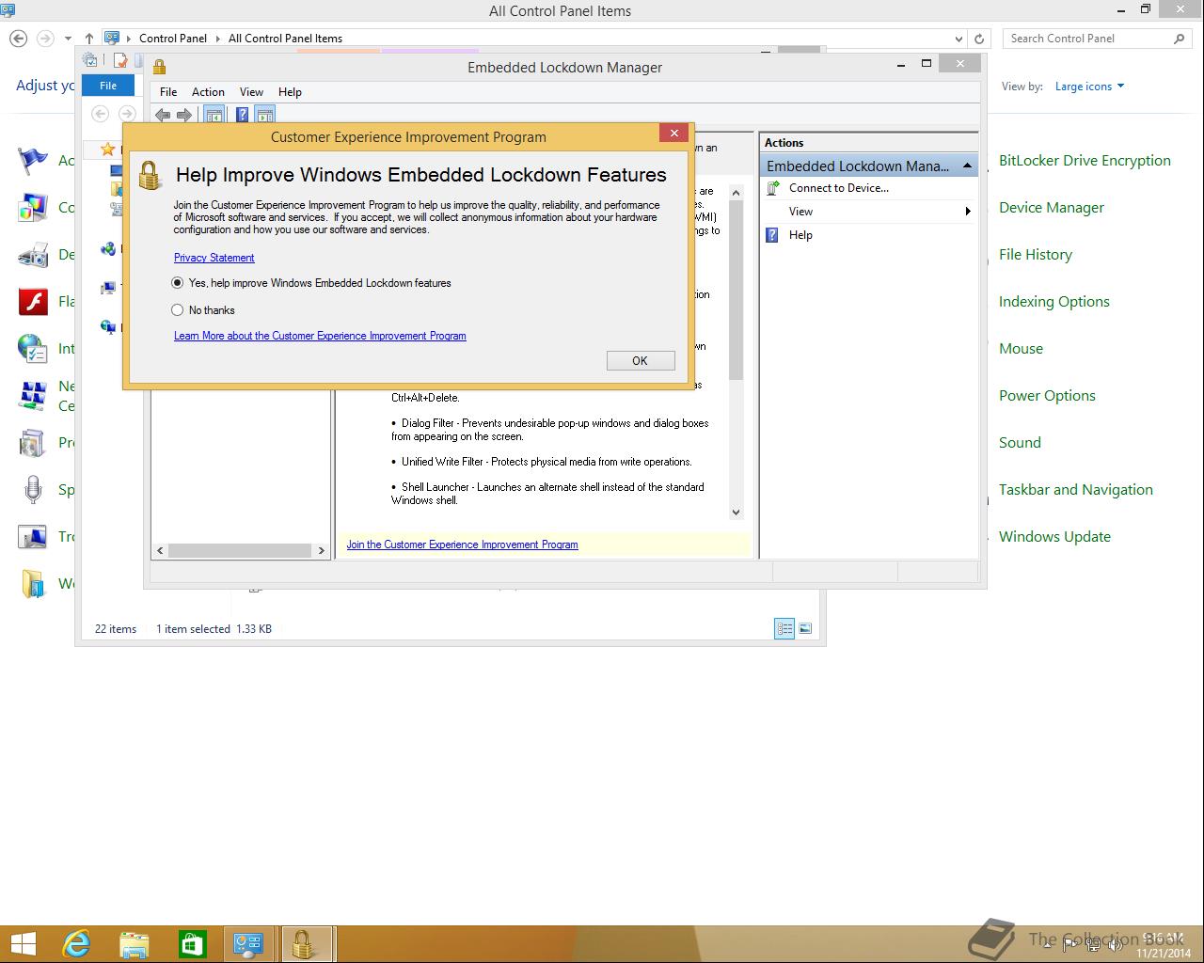The width and height of the screenshot is (1204, 963).
Task: Click Control Panel taskbar button
Action: [248, 944]
